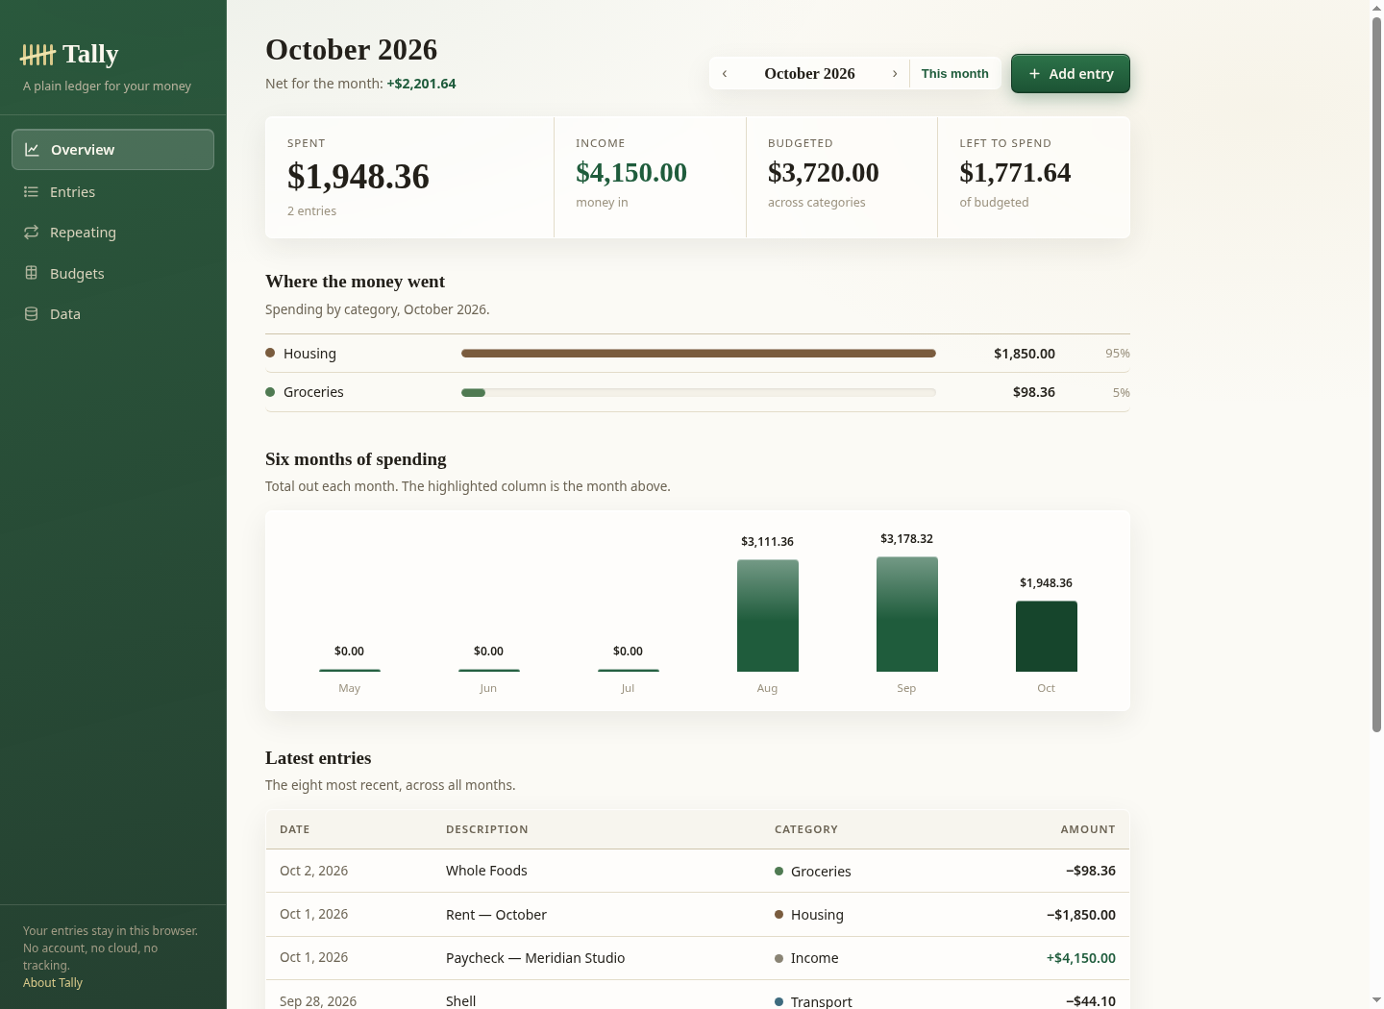Click the This month button
1384x1009 pixels.
[954, 74]
